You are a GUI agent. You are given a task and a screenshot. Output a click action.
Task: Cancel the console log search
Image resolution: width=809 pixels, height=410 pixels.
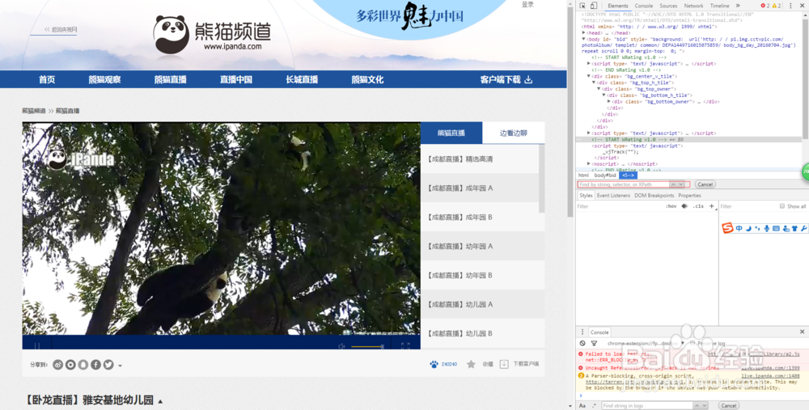coord(728,406)
